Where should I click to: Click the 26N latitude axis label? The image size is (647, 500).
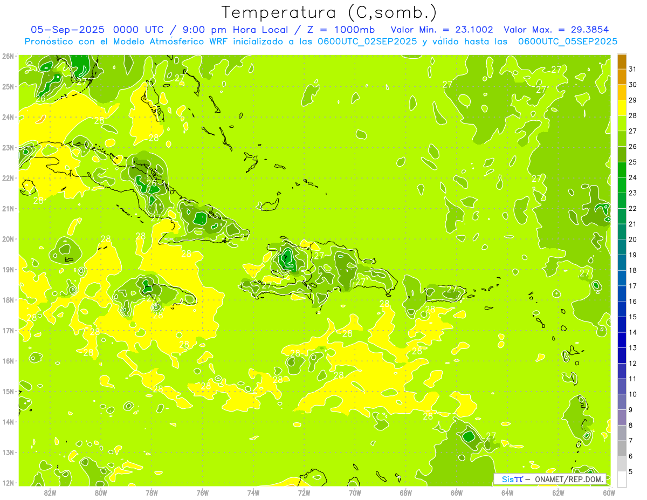[x=8, y=56]
